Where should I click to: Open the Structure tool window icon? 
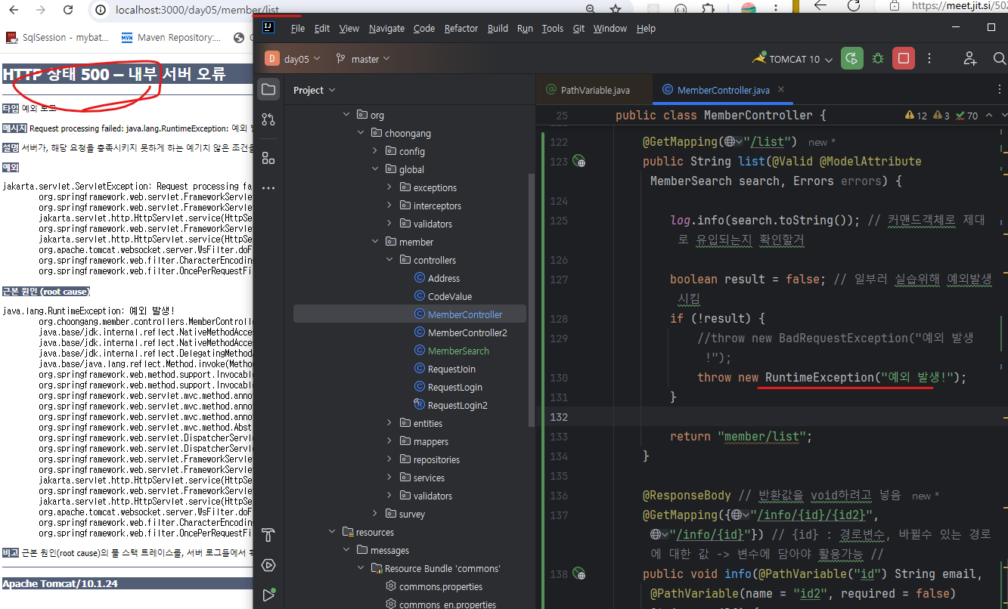pos(268,157)
